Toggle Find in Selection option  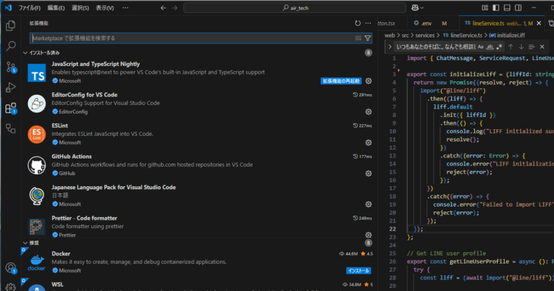pos(531,47)
